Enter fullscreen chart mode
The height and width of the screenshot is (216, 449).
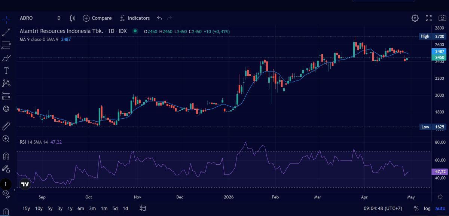[429, 18]
